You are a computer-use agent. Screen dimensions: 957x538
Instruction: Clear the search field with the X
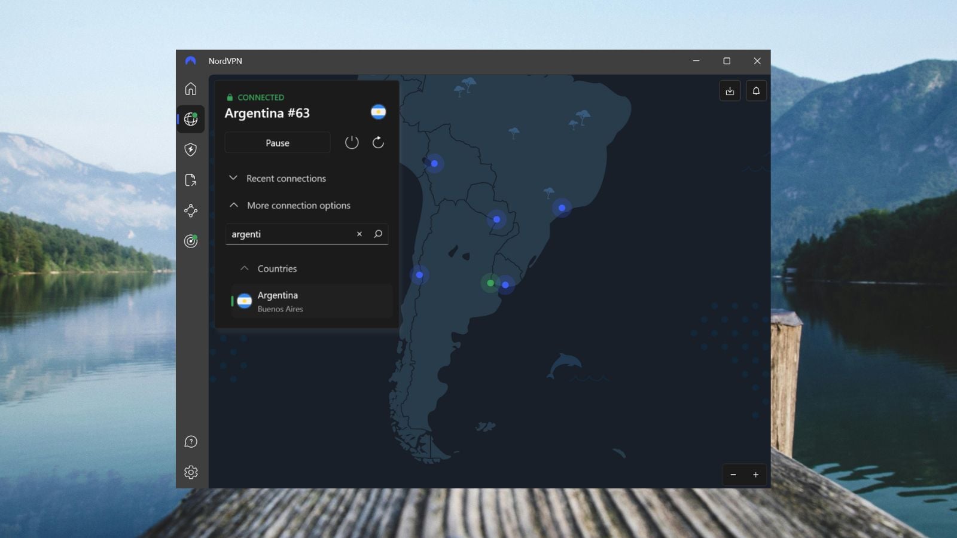[359, 234]
